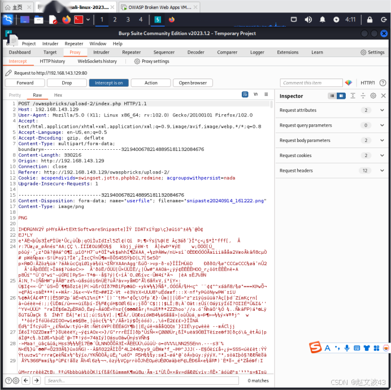Toggle show non-printable characters \n icon

click(255, 94)
